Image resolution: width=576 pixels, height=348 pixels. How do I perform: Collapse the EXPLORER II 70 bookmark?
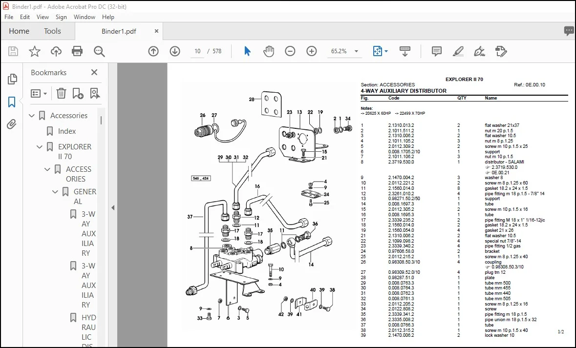pyautogui.click(x=39, y=147)
